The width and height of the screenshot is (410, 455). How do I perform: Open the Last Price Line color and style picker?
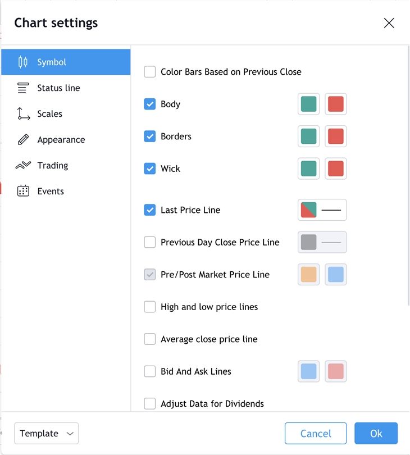click(322, 210)
